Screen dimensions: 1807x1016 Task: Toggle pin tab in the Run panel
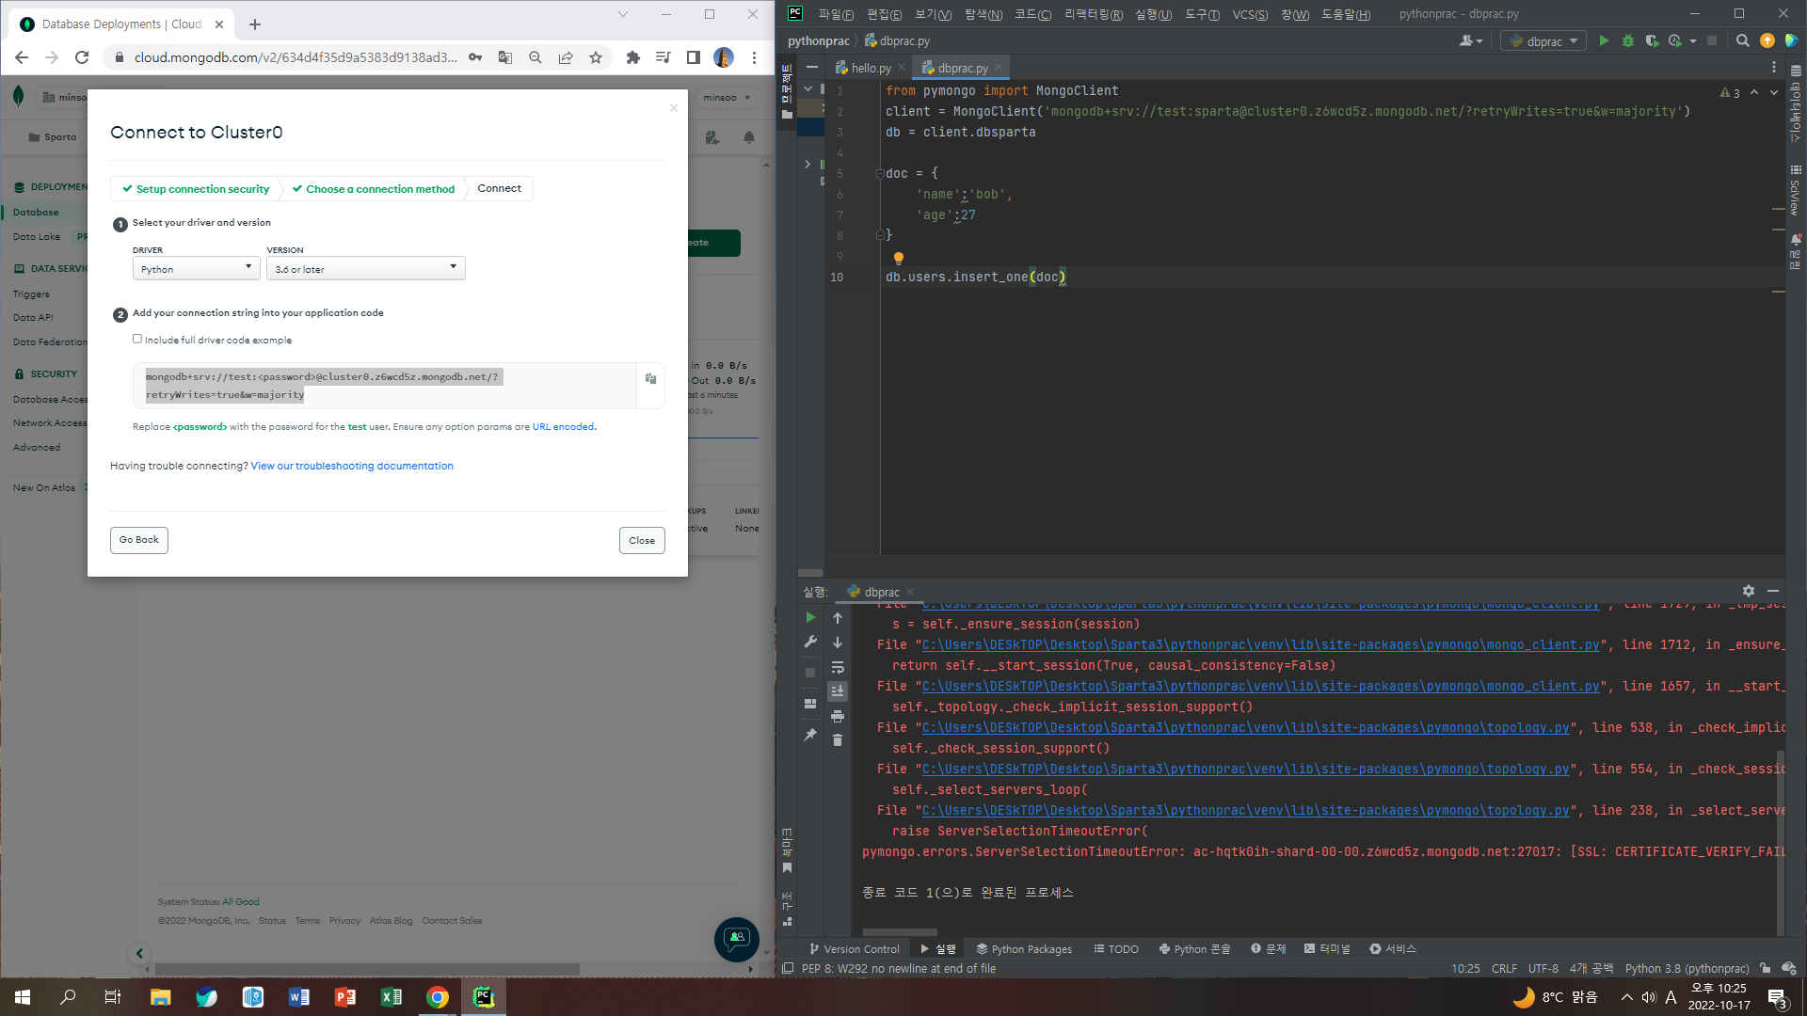(810, 735)
